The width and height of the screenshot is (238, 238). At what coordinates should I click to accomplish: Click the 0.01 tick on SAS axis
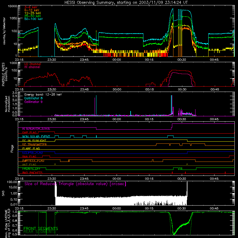[x=14, y=204]
